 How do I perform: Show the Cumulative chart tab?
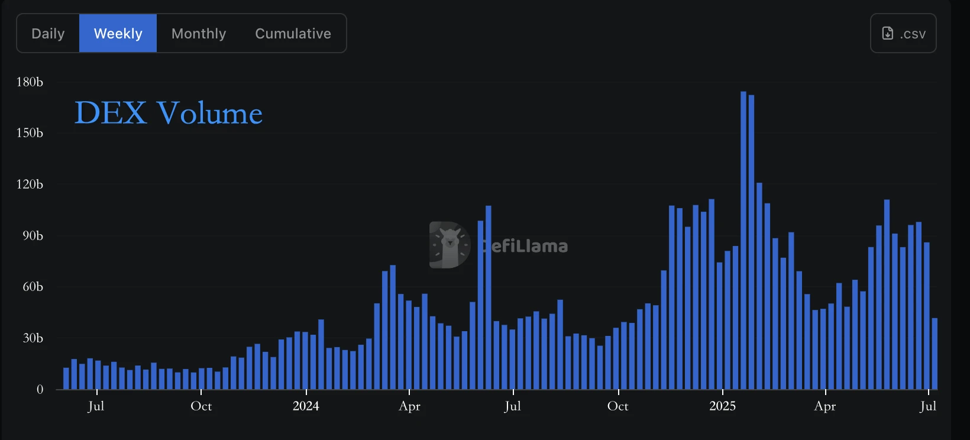click(293, 34)
